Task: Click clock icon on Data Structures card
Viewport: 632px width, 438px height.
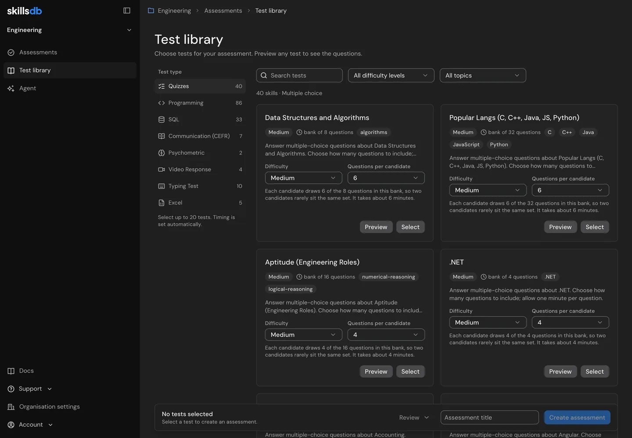Action: [x=299, y=132]
